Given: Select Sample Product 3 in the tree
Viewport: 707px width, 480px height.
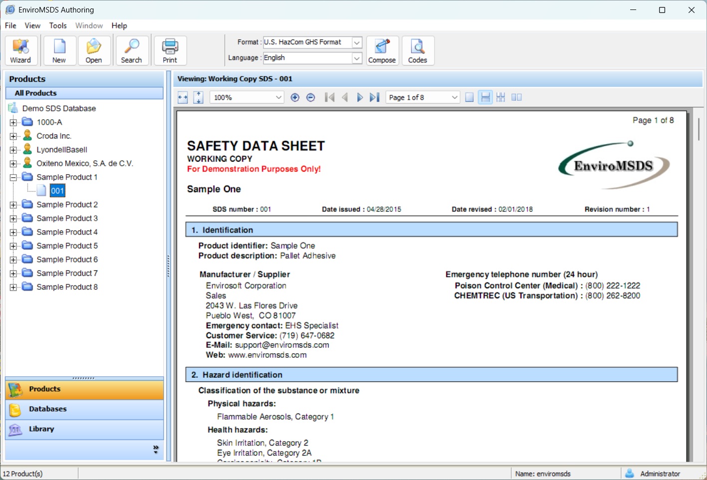Looking at the screenshot, I should point(67,219).
